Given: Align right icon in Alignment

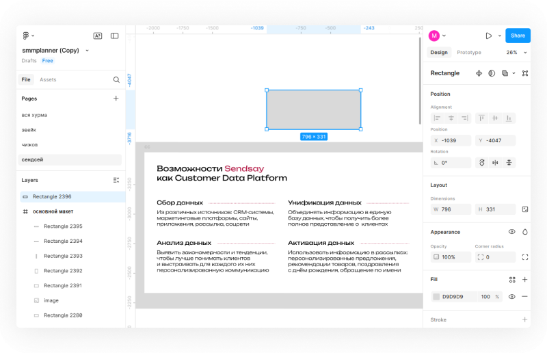Looking at the screenshot, I should click(x=465, y=118).
